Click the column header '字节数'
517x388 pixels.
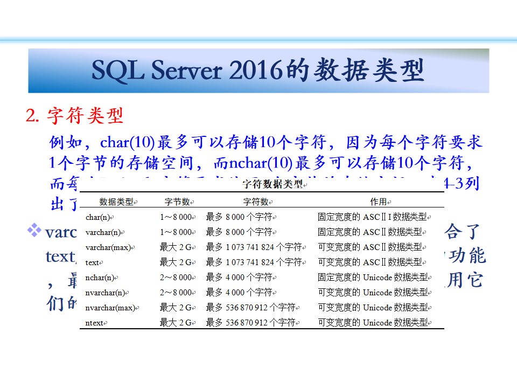(177, 202)
